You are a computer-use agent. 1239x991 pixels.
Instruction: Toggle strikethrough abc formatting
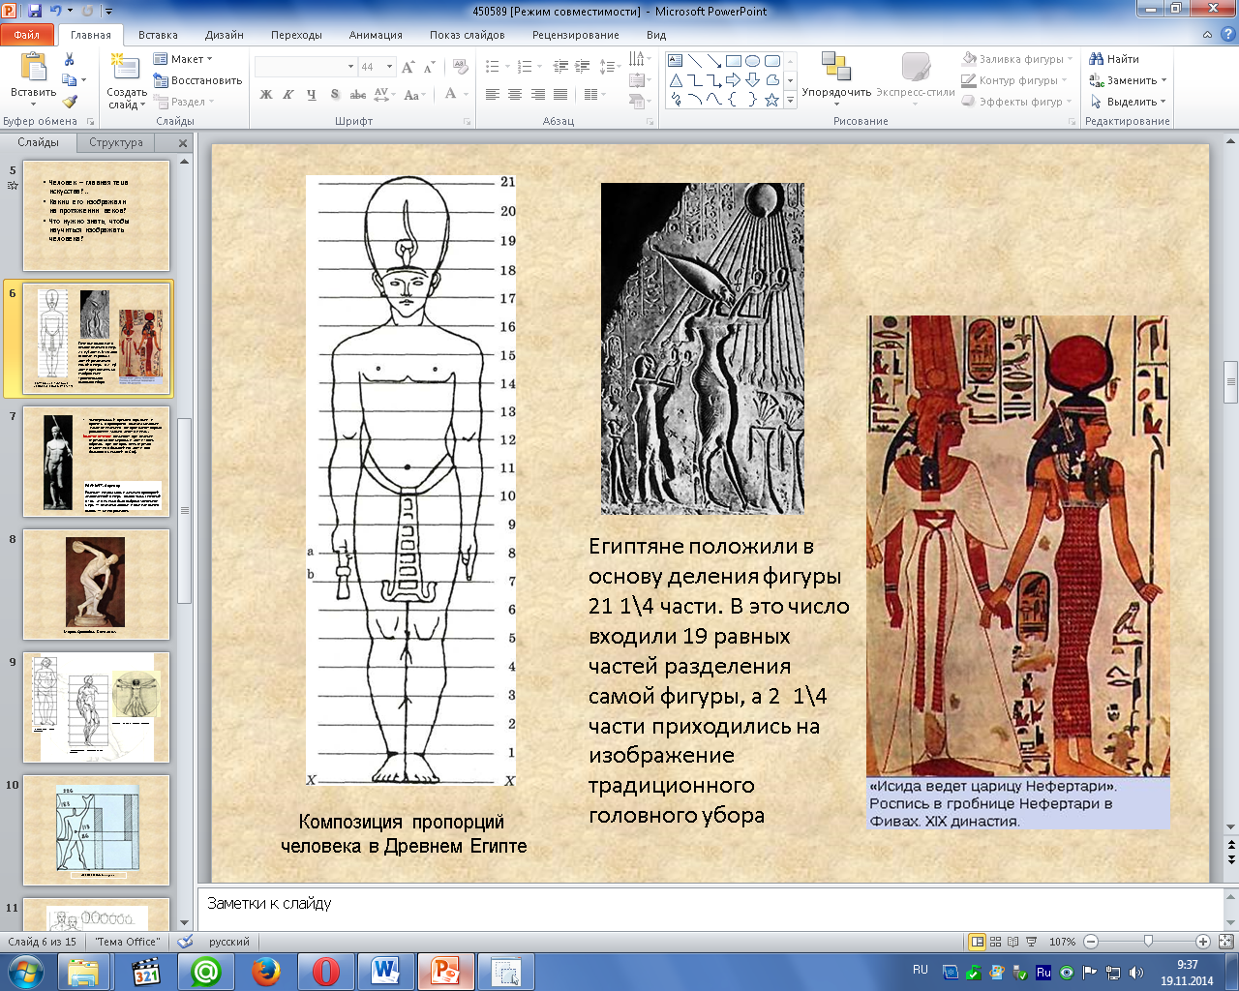357,95
